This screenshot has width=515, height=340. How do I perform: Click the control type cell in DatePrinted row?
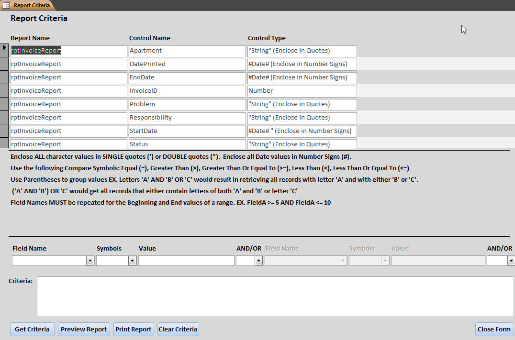pyautogui.click(x=302, y=65)
